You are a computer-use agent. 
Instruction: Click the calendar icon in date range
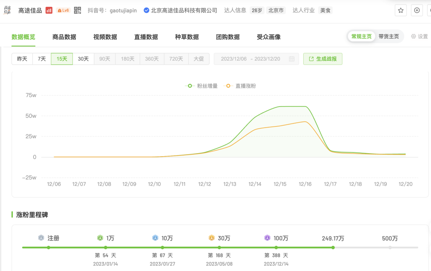292,59
